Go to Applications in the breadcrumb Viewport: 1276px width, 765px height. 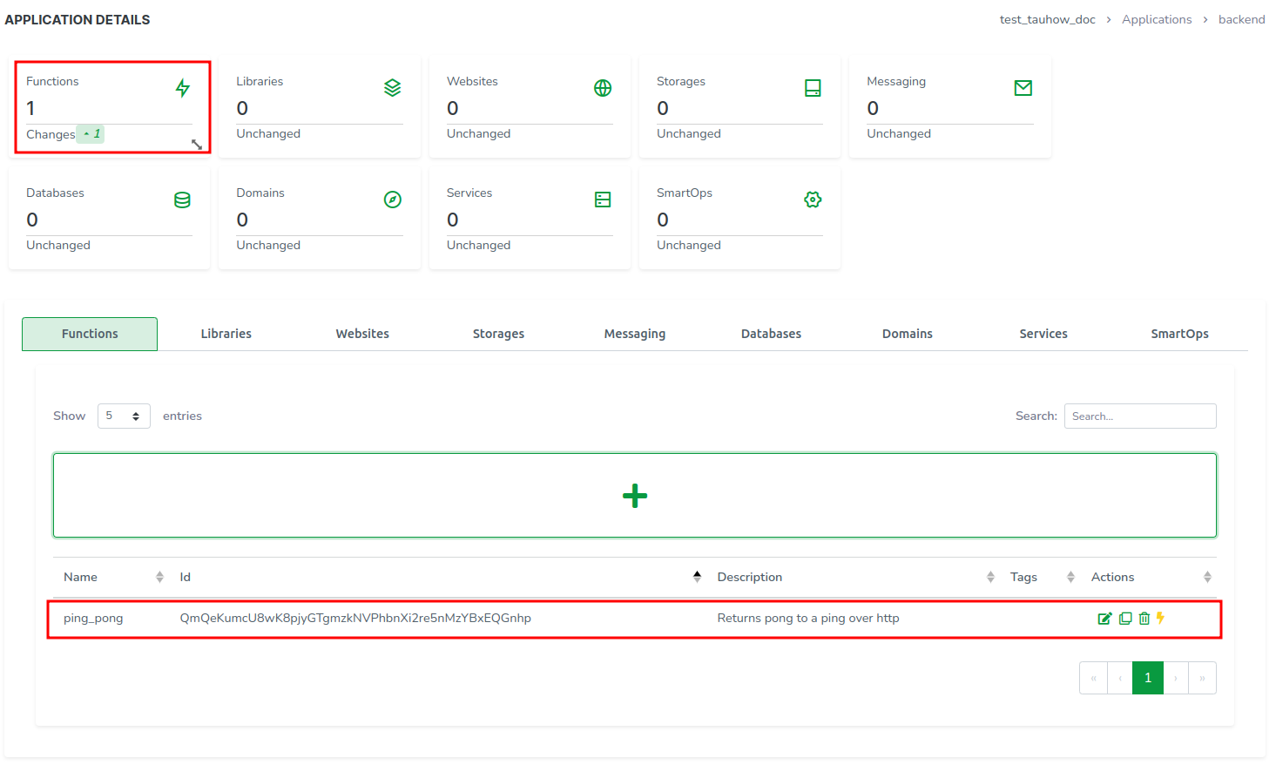1157,19
